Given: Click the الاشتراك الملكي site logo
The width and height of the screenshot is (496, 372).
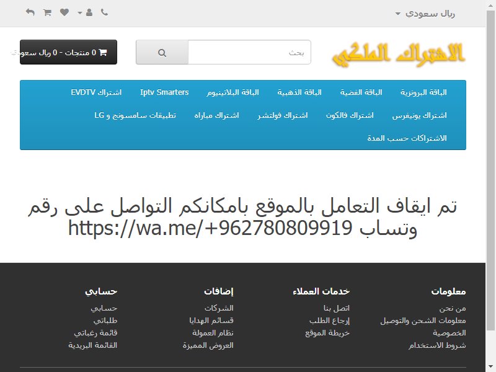Looking at the screenshot, I should coord(399,55).
